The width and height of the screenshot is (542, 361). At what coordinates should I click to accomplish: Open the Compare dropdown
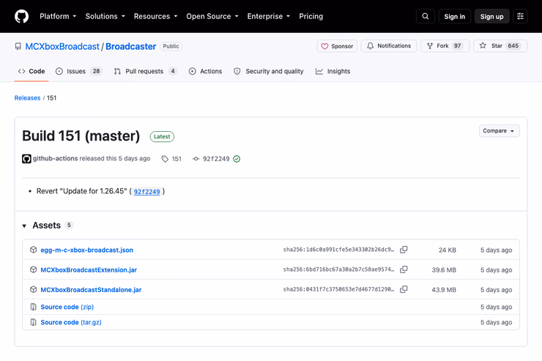pos(499,131)
